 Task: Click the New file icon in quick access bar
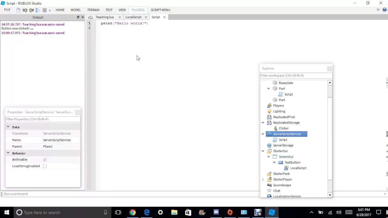18,10
